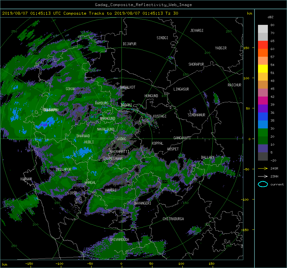Screen dimensions: 287x268
Task: Select the HAVERI label
Action: (x=111, y=191)
